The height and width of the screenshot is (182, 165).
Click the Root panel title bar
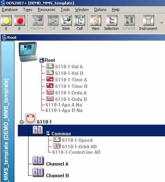(x=83, y=37)
